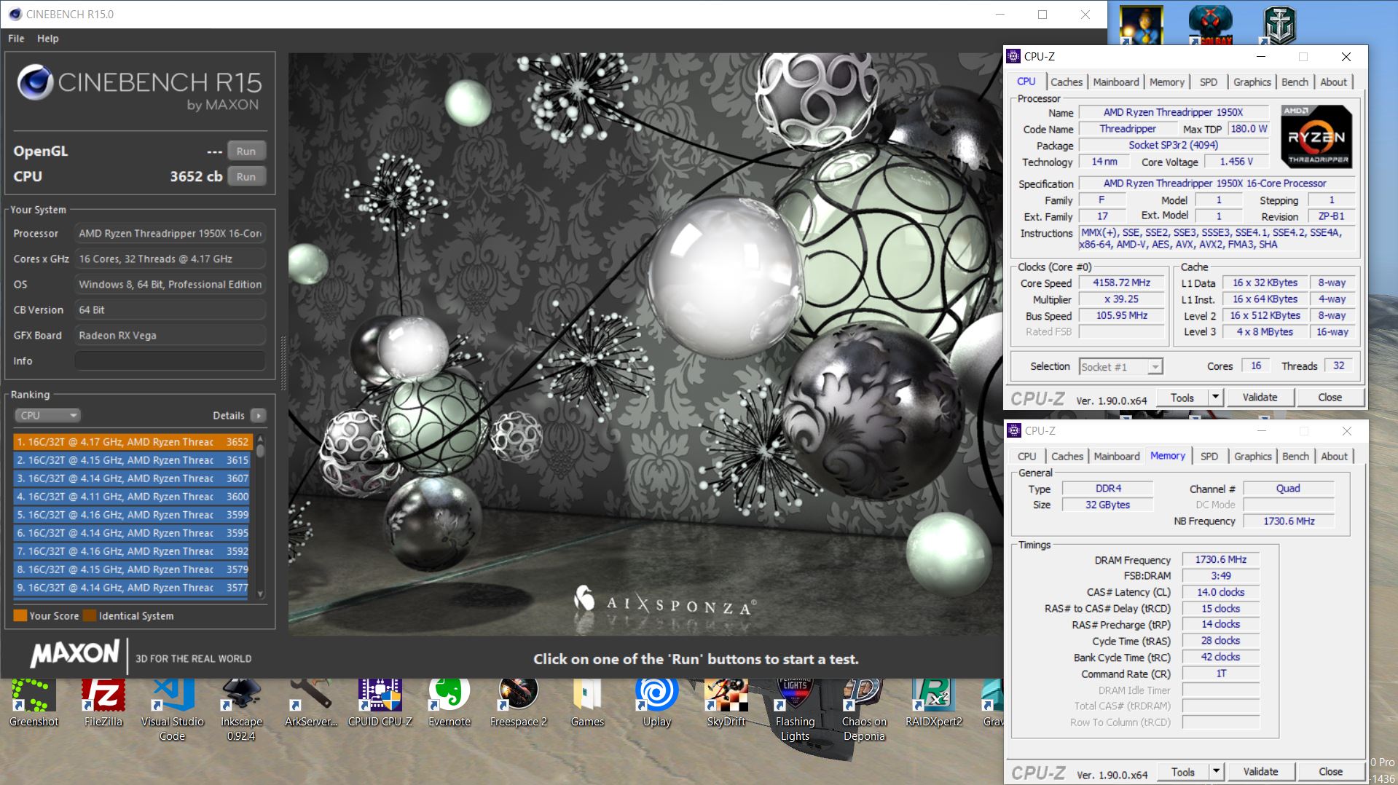Image resolution: width=1398 pixels, height=785 pixels.
Task: Select ranking entry 2 scoring 3615
Action: pyautogui.click(x=133, y=459)
